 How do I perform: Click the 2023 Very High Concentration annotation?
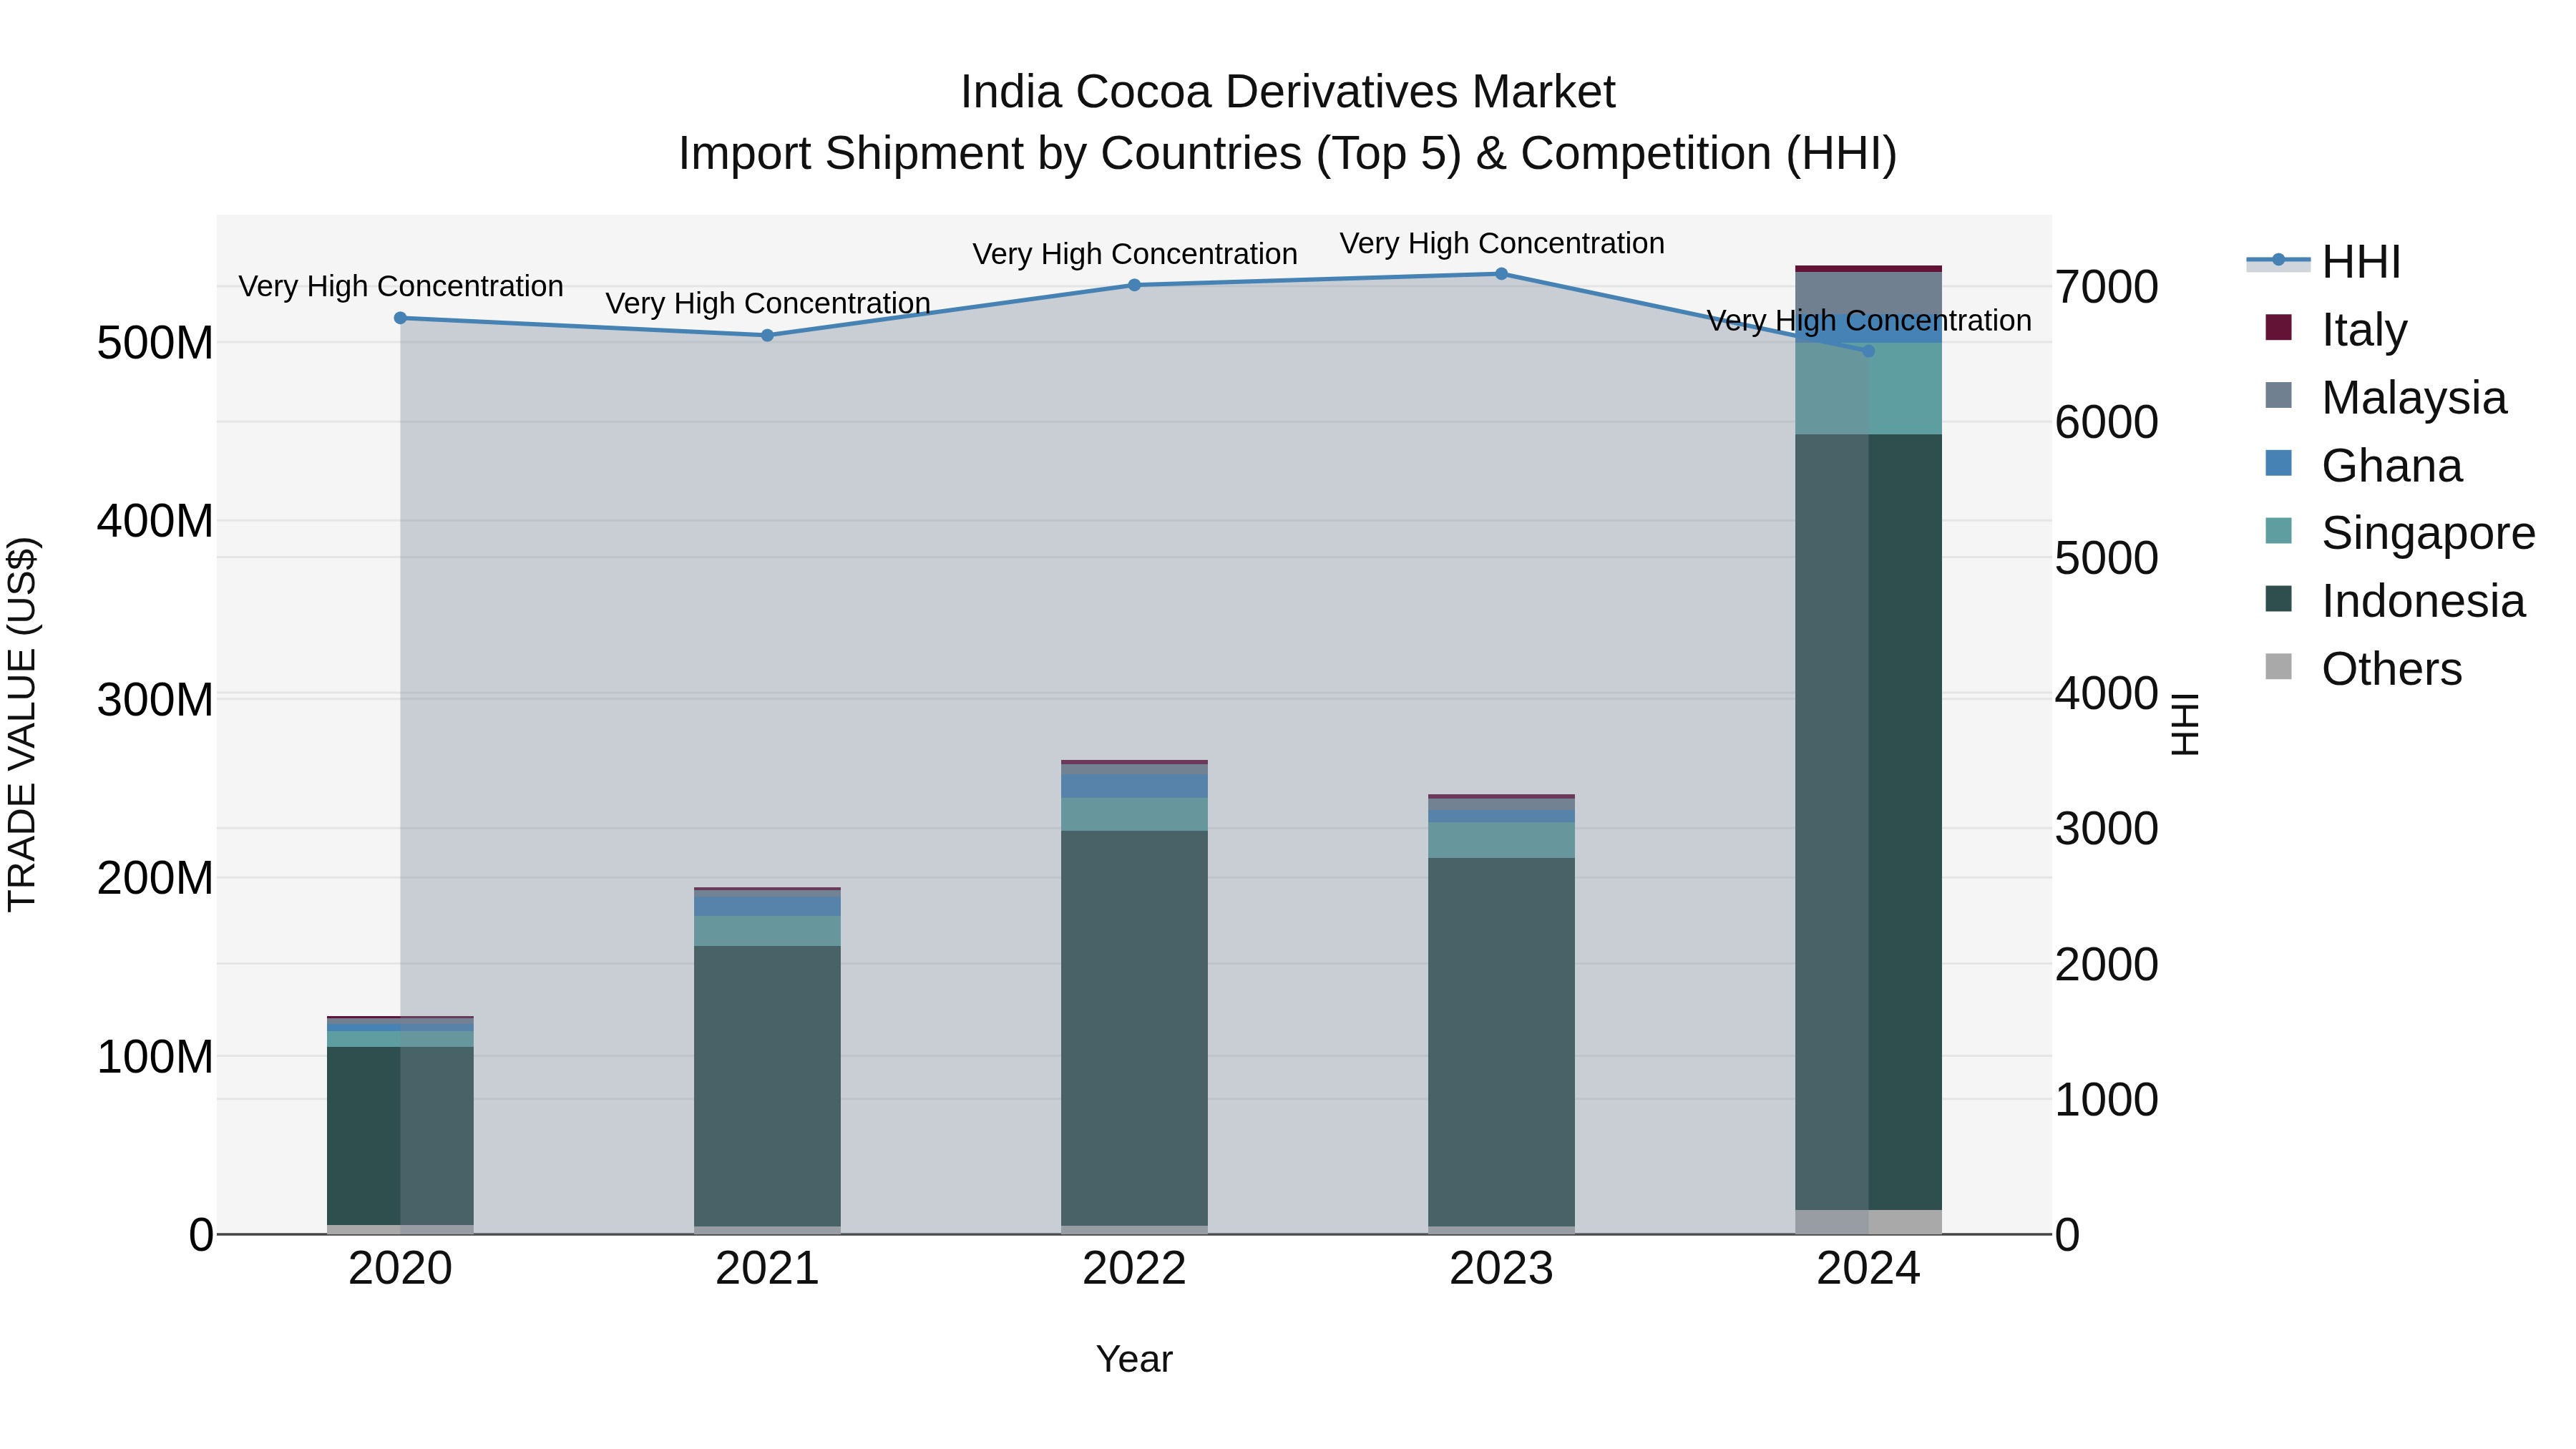tap(1502, 243)
